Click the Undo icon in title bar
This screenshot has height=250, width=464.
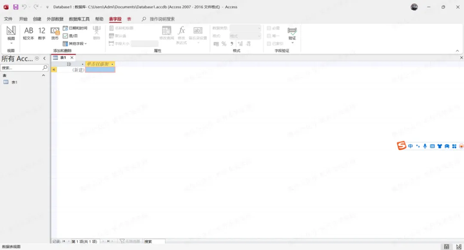(x=24, y=7)
